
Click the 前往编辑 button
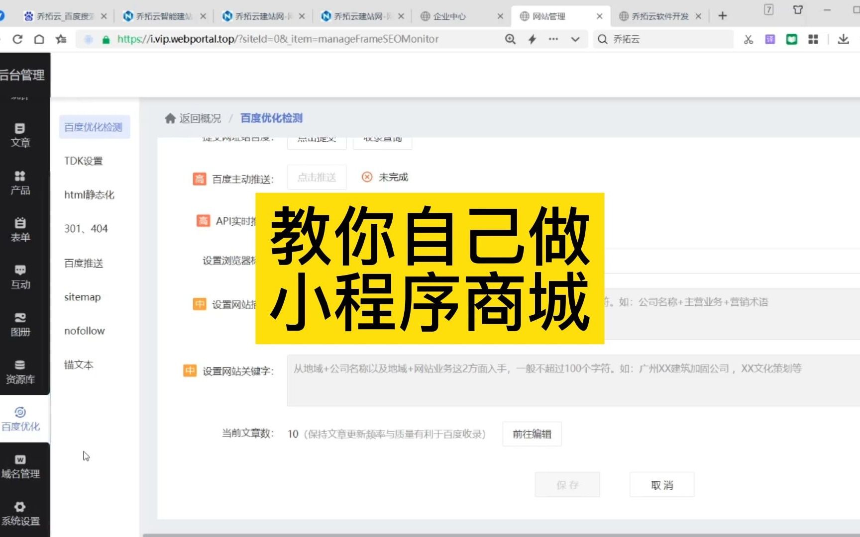pos(532,434)
